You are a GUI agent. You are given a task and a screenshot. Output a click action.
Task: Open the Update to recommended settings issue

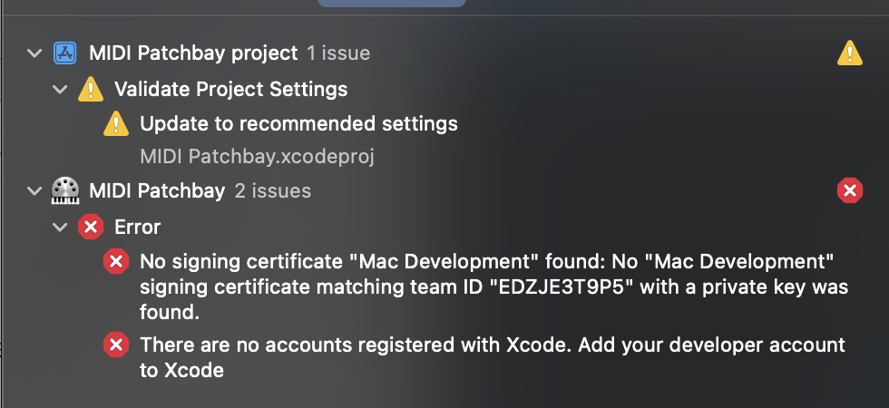(298, 123)
